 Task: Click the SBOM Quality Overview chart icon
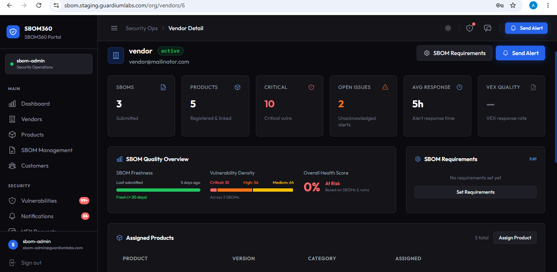(x=120, y=159)
